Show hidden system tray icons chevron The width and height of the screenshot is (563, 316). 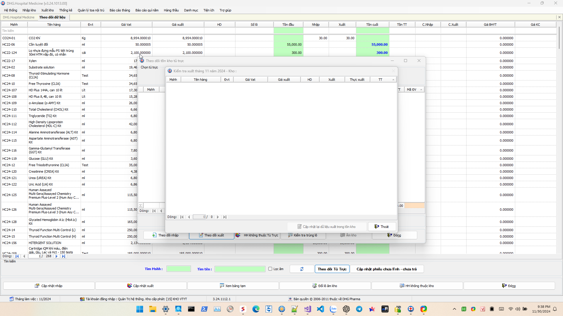point(454,309)
